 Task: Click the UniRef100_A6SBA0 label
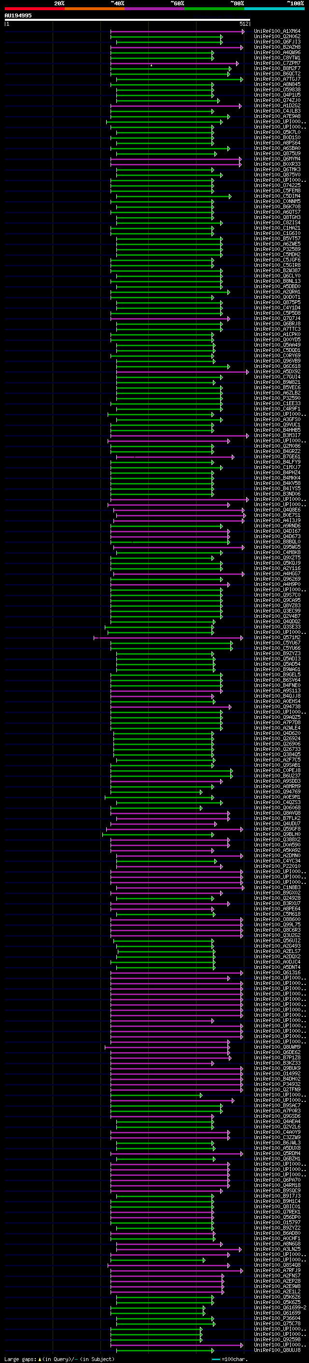277,148
